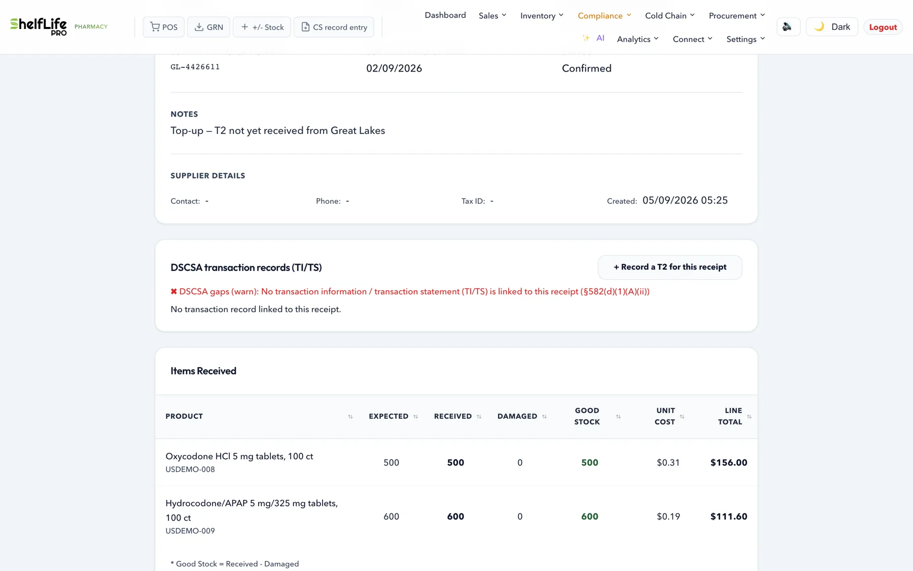This screenshot has height=571, width=913.
Task: Sort table by Good Stock column
Action: pyautogui.click(x=618, y=417)
